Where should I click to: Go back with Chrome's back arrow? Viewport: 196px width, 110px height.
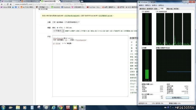pyautogui.click(x=2, y=4)
